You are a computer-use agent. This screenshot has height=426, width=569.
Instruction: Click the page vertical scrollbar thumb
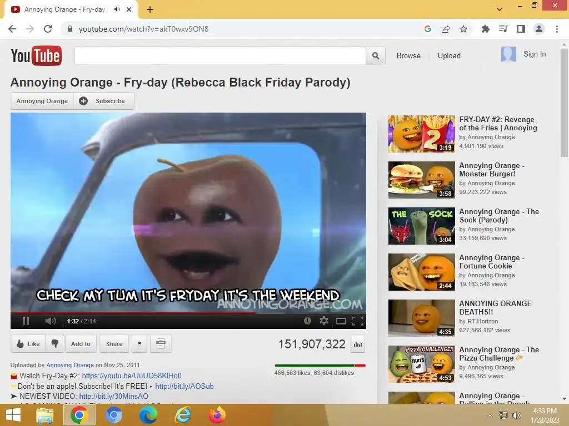coord(564,103)
